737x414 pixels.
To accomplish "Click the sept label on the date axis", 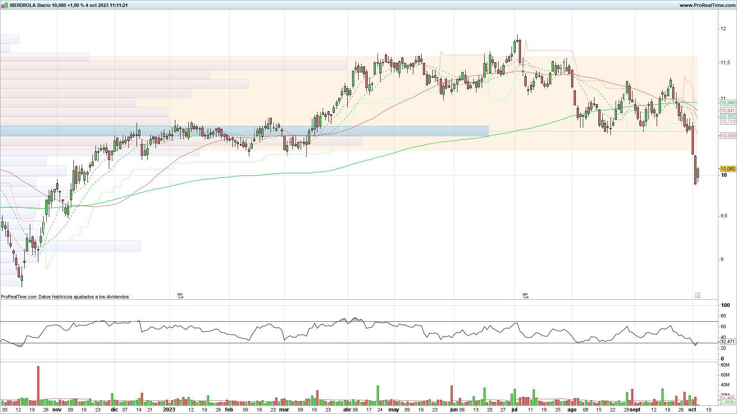I will click(x=635, y=410).
